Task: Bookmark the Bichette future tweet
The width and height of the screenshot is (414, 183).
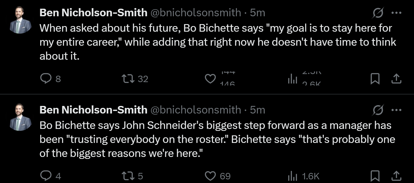Action: pos(375,79)
